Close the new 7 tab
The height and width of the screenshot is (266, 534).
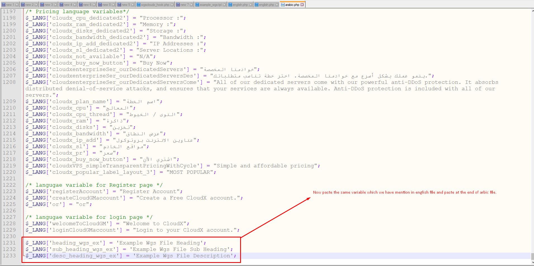(x=192, y=5)
